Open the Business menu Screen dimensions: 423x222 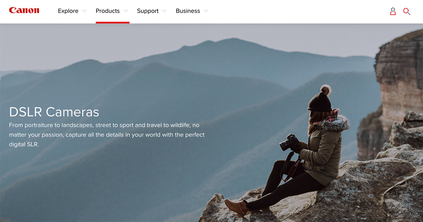(x=188, y=11)
